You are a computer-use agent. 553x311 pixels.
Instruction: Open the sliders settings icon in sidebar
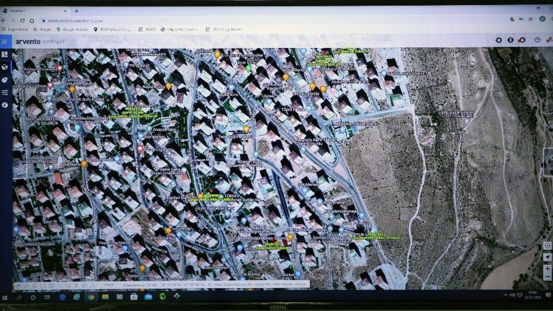click(5, 93)
